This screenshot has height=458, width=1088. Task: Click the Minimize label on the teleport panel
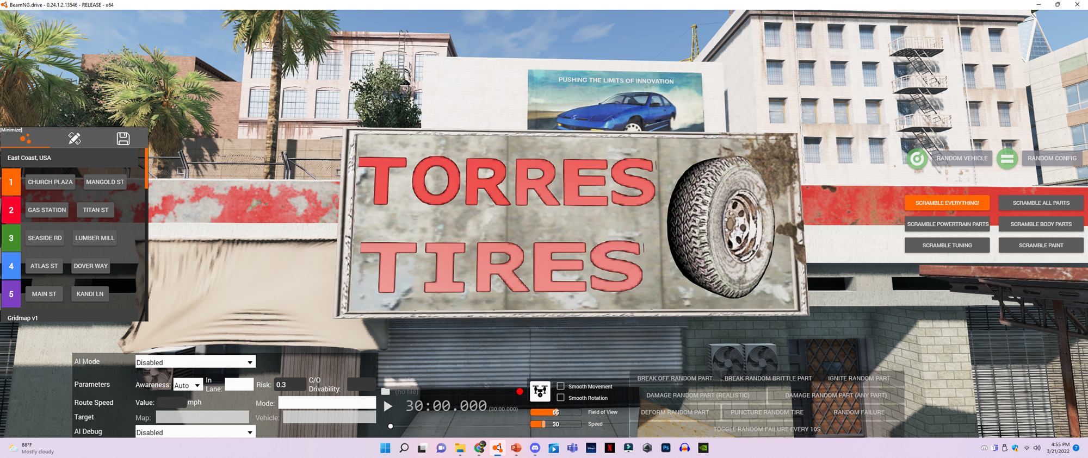coord(11,130)
